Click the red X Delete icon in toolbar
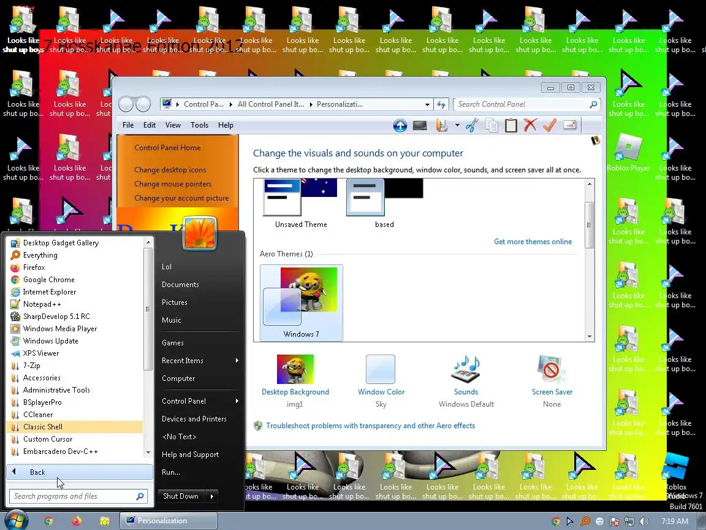Screen dimensions: 706x530 point(530,125)
